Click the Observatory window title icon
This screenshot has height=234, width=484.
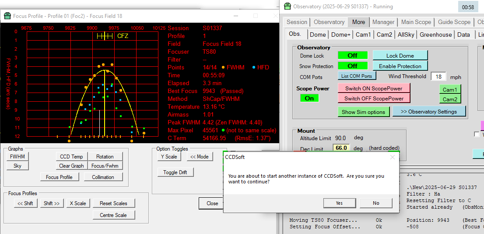288,7
